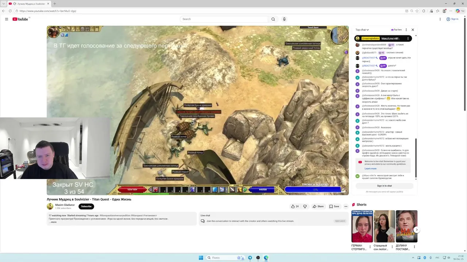This screenshot has width=467, height=262.
Task: Go back one page in the browser
Action: [4, 11]
